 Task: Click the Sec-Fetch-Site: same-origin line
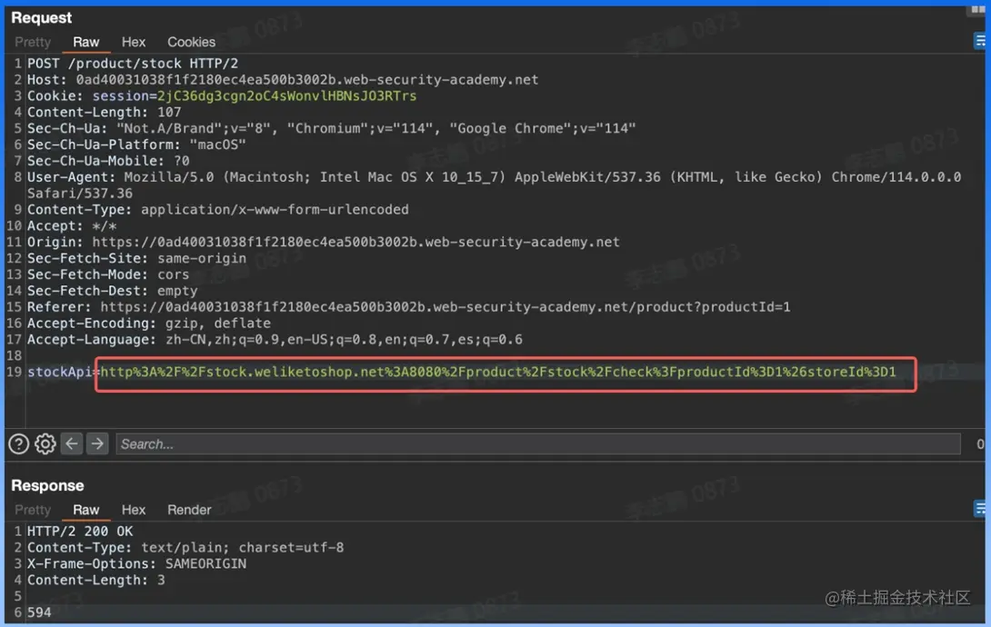[x=136, y=258]
